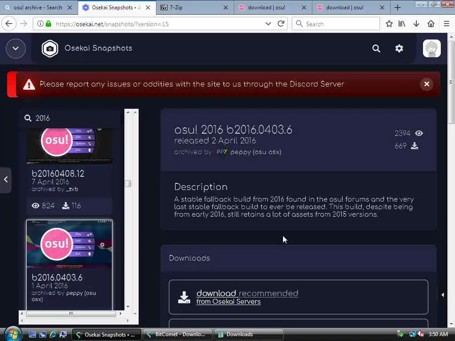Image resolution: width=455 pixels, height=341 pixels.
Task: Click the version list vertical scrollbar thumb
Action: tap(128, 183)
